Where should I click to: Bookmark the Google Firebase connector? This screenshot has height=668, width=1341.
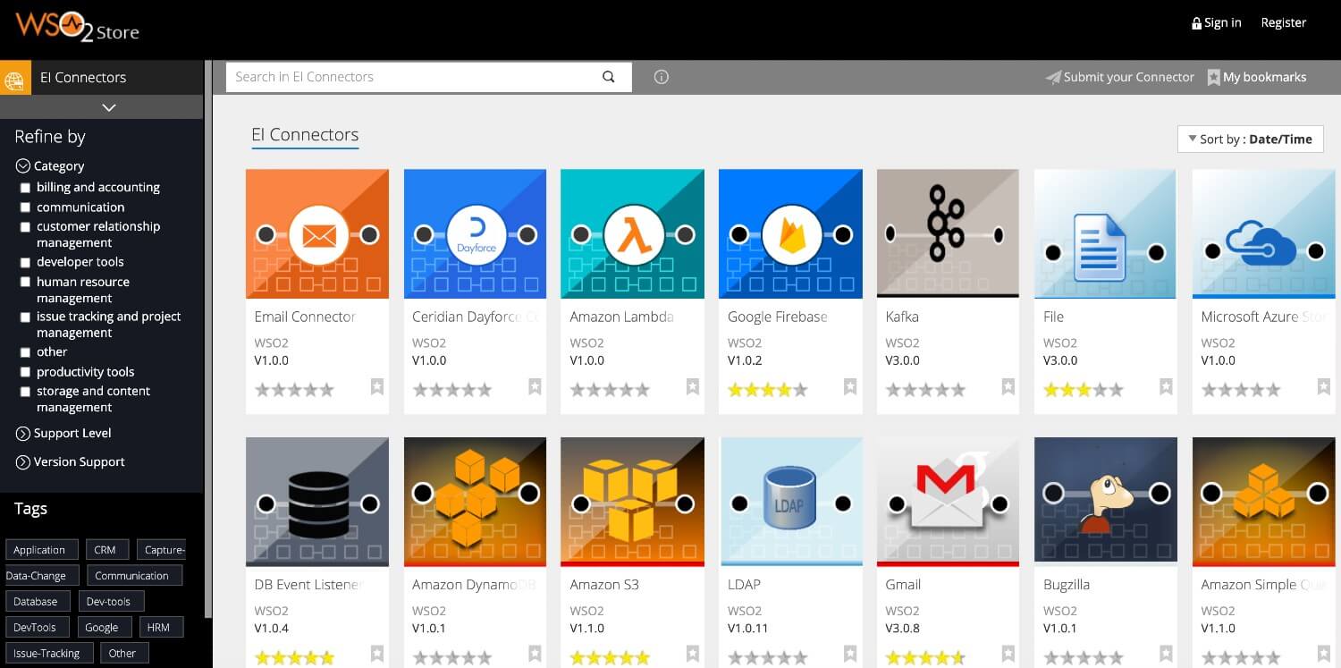click(850, 387)
